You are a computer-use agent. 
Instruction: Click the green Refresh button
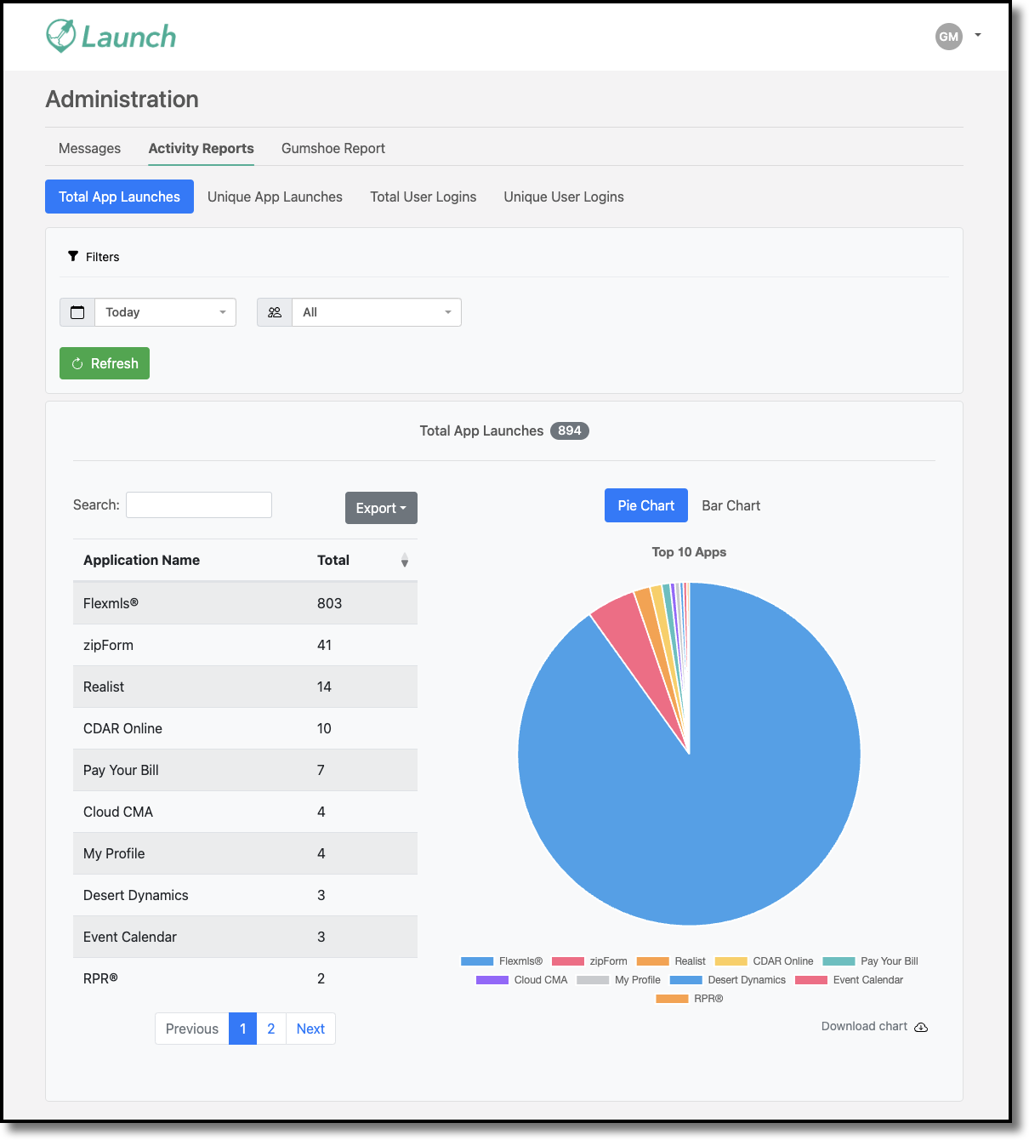coord(105,363)
